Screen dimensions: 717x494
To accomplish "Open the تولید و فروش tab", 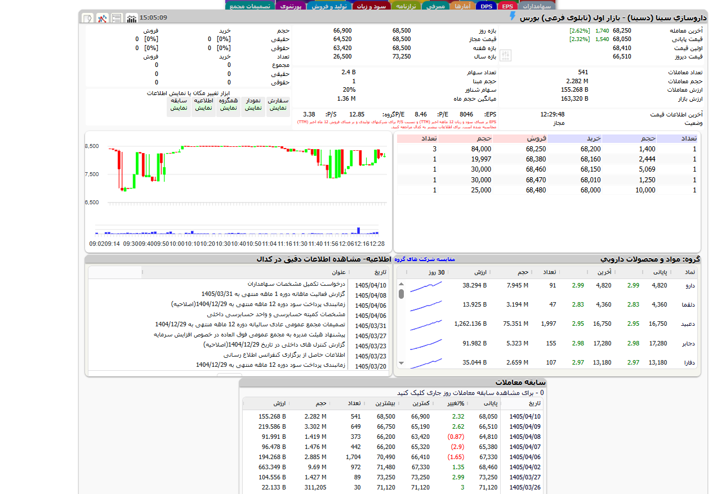I will pyautogui.click(x=328, y=6).
